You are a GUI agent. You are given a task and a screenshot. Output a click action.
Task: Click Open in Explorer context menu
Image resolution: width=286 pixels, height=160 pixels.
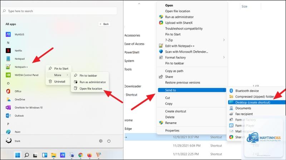[169, 5]
